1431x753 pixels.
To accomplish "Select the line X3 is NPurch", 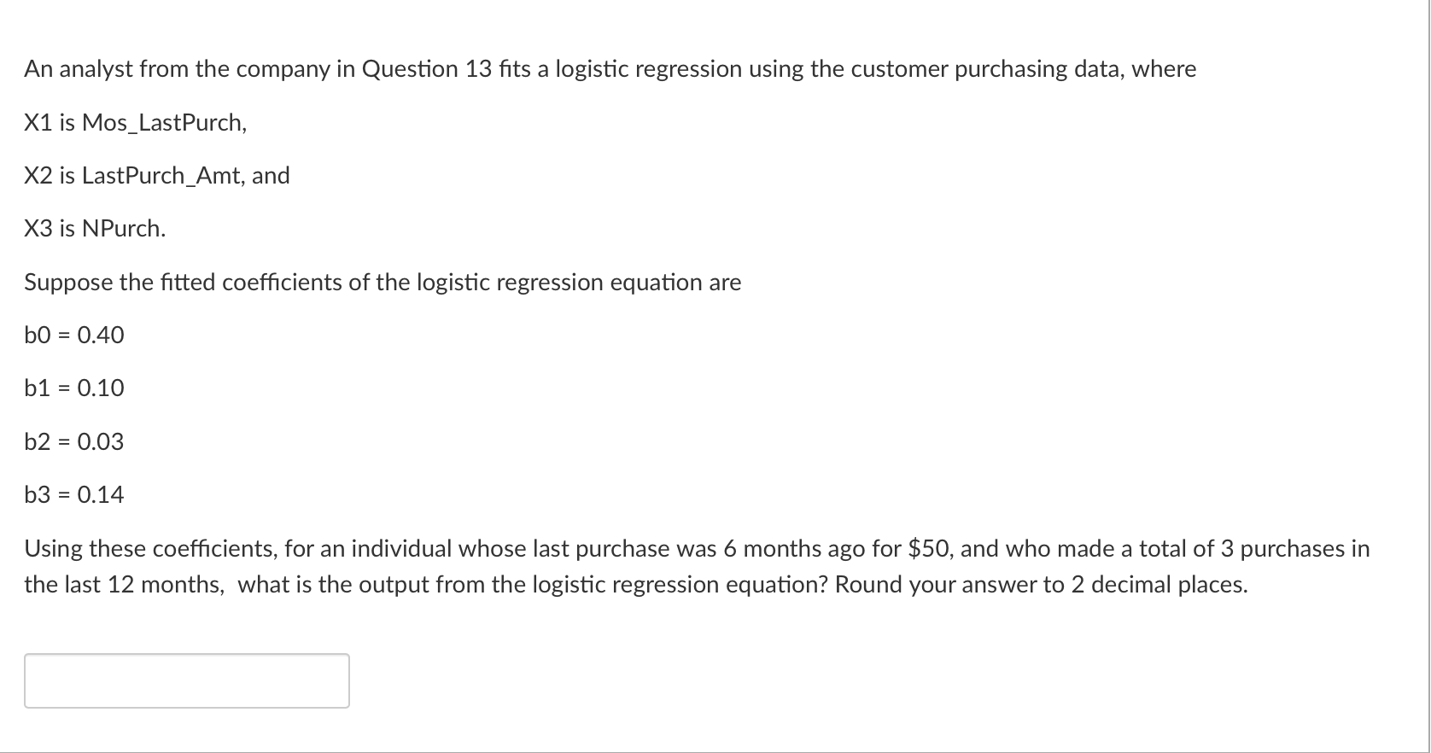I will click(94, 229).
